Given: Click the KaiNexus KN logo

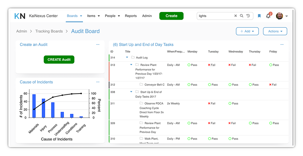Looking at the screenshot, I should point(20,16).
